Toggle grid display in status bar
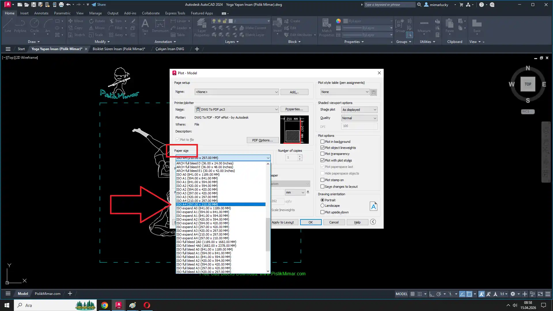Viewport: 553px width, 311px height. pyautogui.click(x=412, y=294)
